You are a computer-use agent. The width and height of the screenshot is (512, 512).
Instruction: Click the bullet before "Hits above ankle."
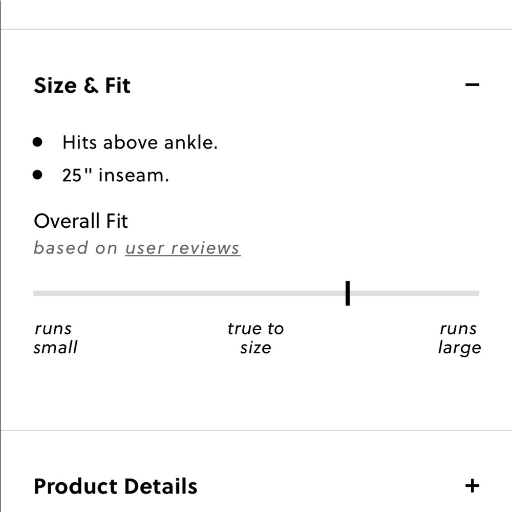pyautogui.click(x=37, y=142)
